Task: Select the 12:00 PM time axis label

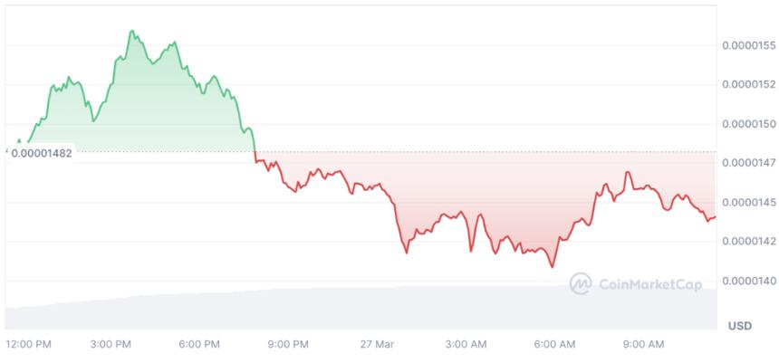Action: pyautogui.click(x=28, y=344)
